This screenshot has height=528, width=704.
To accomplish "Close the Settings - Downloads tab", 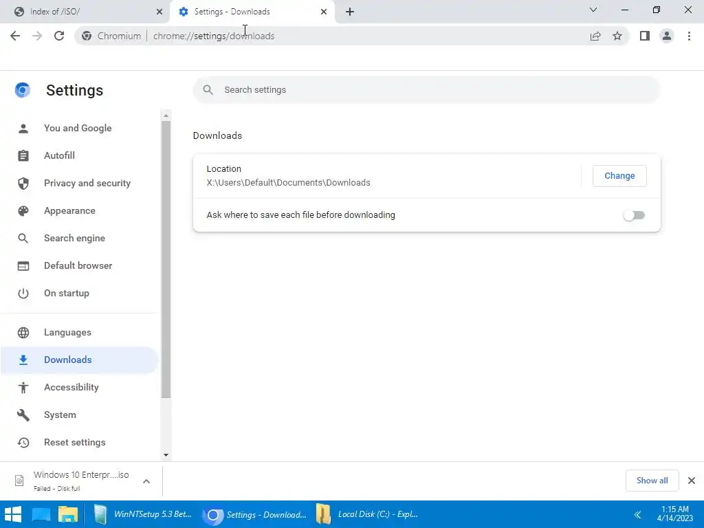I will point(324,12).
